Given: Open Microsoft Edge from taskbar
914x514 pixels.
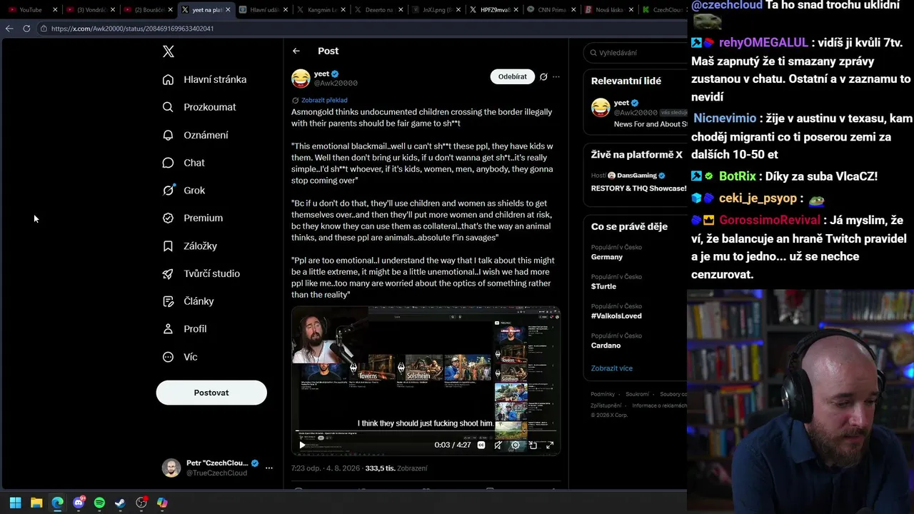Looking at the screenshot, I should coord(57,503).
